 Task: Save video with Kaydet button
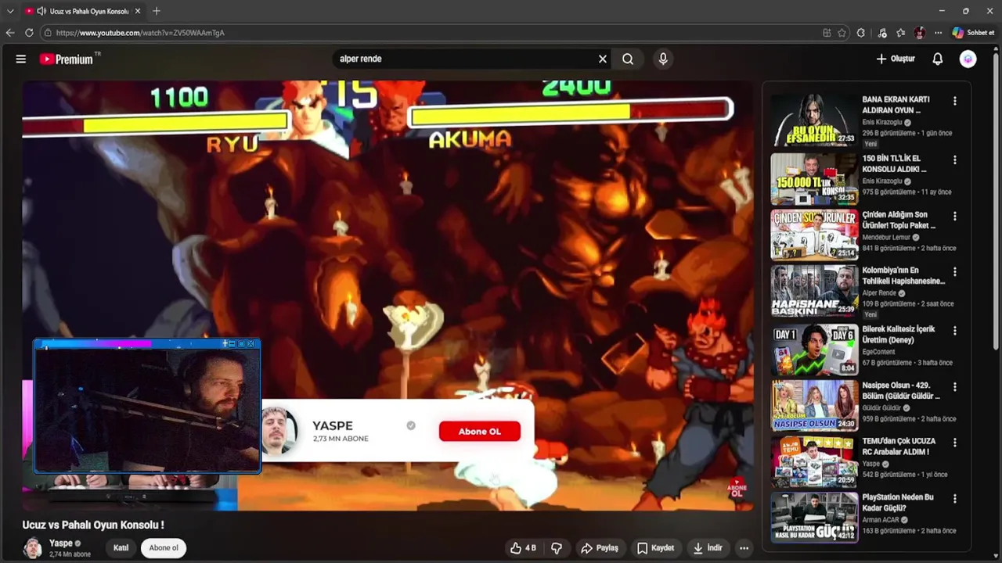(655, 548)
